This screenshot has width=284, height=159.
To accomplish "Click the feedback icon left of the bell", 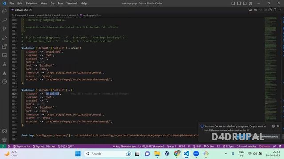I will [x=275, y=146].
